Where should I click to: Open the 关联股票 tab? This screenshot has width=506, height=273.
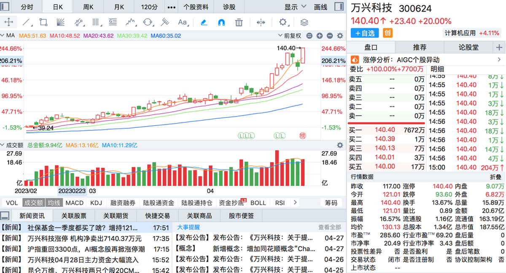[74, 216]
